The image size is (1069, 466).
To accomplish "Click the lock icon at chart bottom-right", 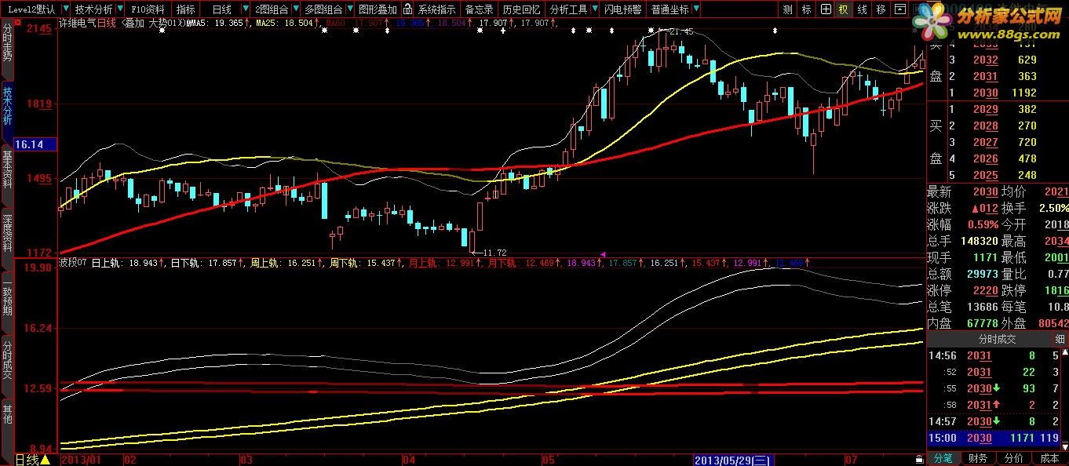I will click(919, 459).
